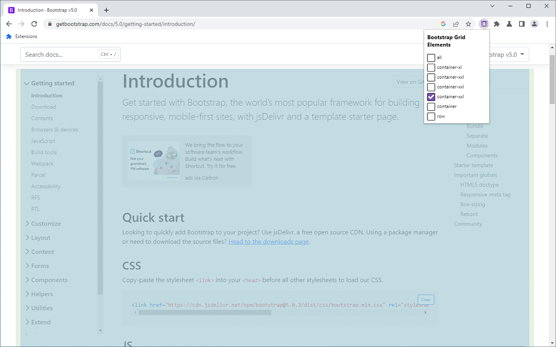Open a new tab with plus icon

tap(106, 10)
